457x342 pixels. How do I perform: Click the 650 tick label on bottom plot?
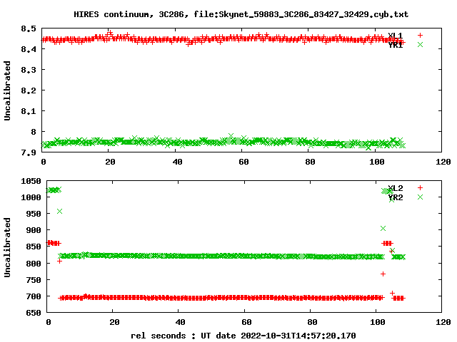click(x=34, y=313)
